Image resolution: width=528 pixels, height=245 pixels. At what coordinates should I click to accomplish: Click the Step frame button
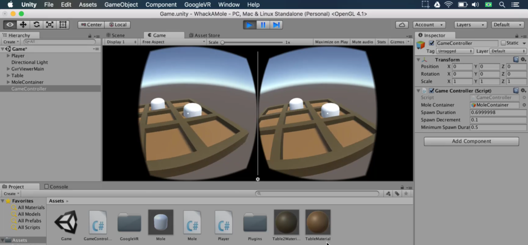[276, 25]
